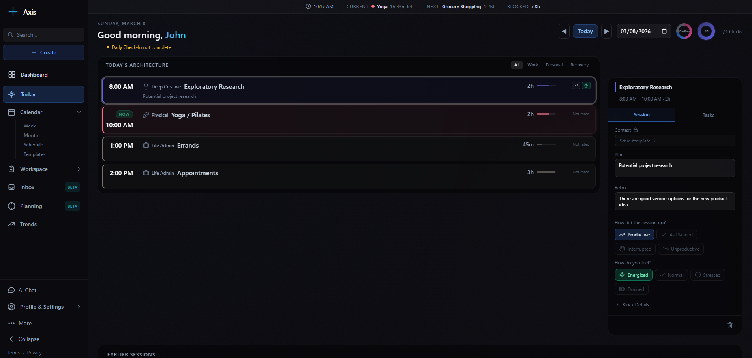Screen dimensions: 752x358
Task: Select the Productive session rating
Action: (x=634, y=235)
